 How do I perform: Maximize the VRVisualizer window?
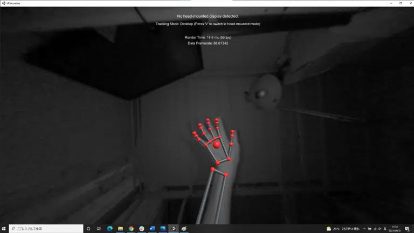[401, 3]
